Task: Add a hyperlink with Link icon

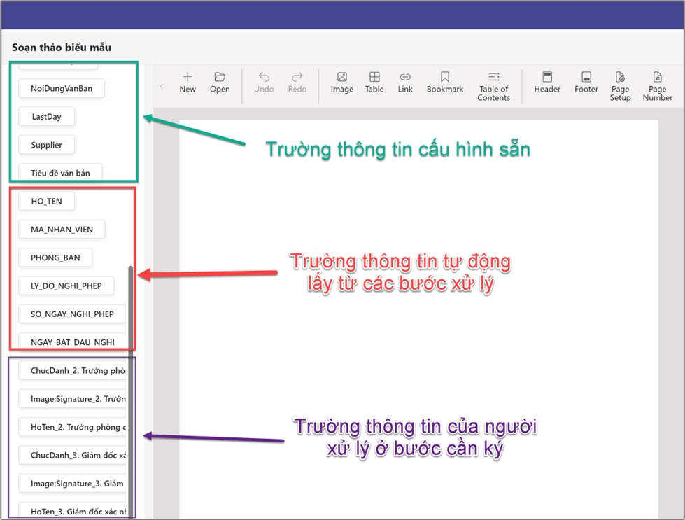Action: [x=405, y=78]
